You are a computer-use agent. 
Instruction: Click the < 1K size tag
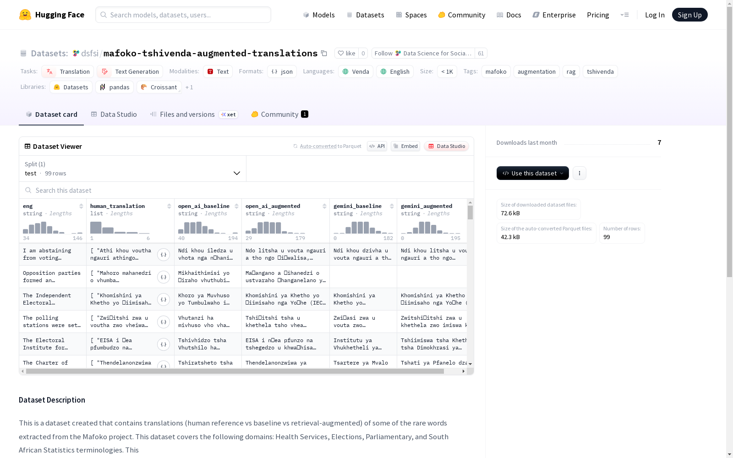447,71
